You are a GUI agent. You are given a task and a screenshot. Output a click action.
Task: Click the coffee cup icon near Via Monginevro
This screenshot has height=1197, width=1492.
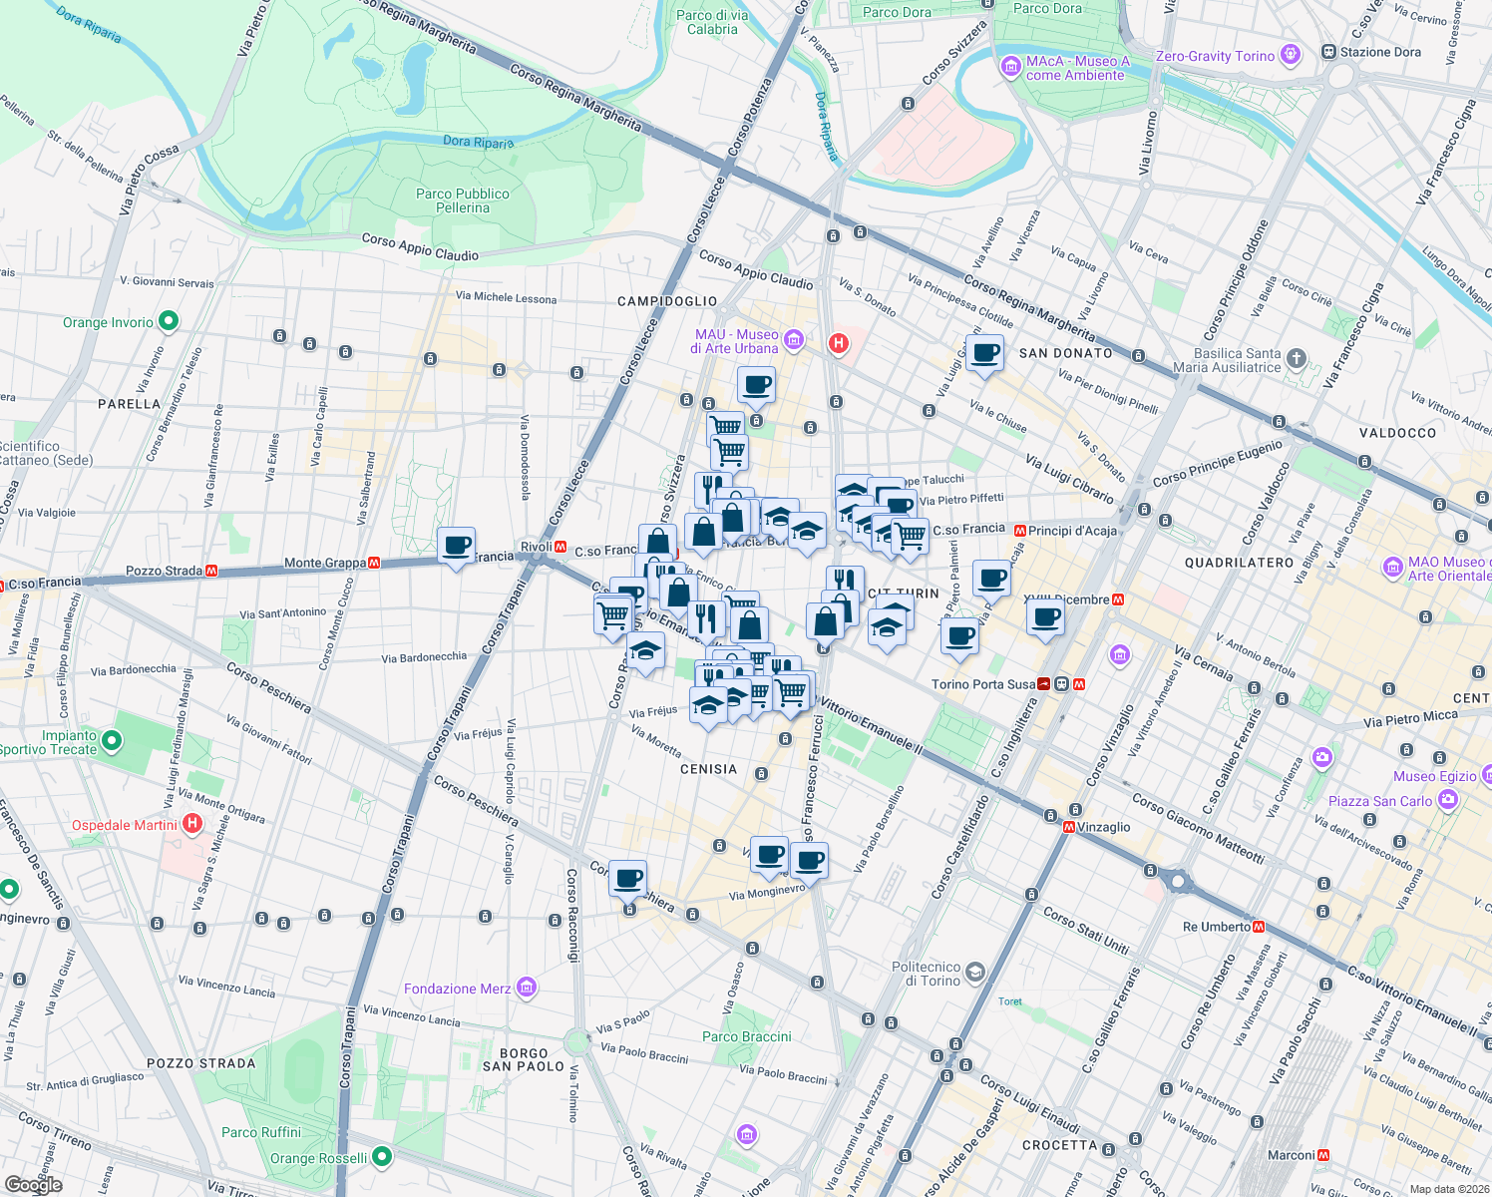pyautogui.click(x=768, y=853)
